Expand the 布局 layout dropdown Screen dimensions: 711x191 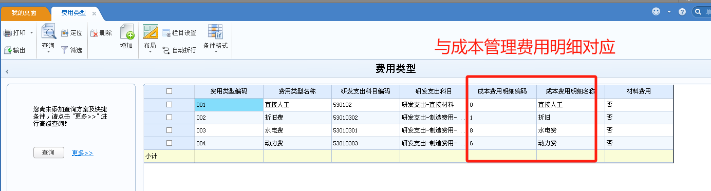point(150,52)
